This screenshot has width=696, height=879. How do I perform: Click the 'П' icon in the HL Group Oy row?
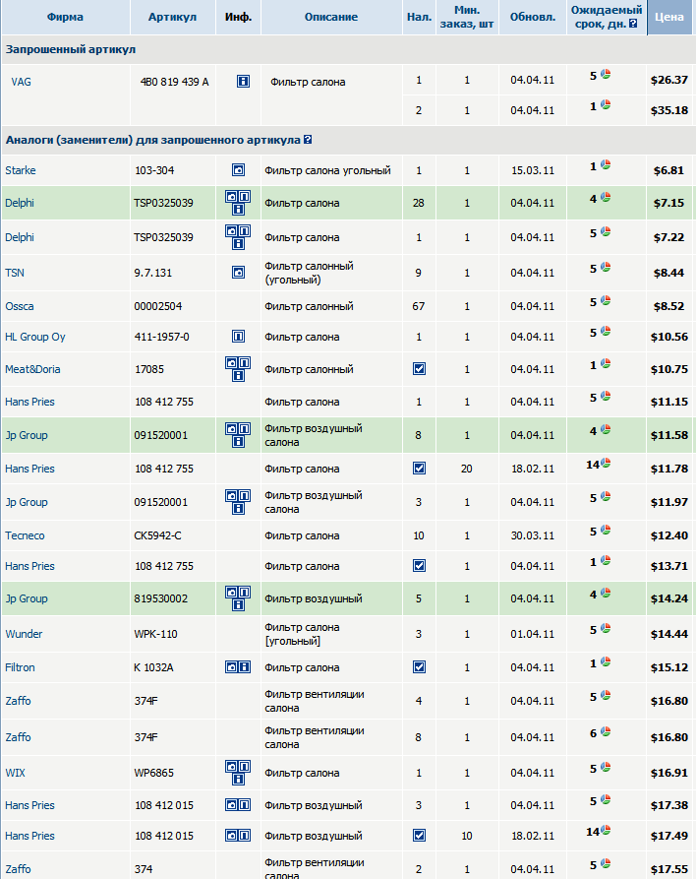238,337
